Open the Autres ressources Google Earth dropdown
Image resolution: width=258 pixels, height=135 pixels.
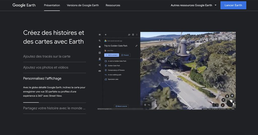193,5
